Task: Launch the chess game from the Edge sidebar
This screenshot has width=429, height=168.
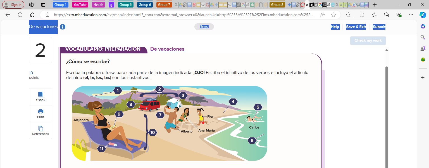Action: click(423, 48)
